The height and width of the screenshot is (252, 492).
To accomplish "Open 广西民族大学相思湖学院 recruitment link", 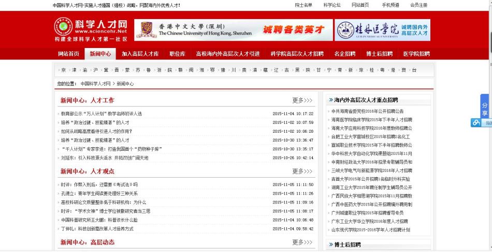I will tap(372, 196).
